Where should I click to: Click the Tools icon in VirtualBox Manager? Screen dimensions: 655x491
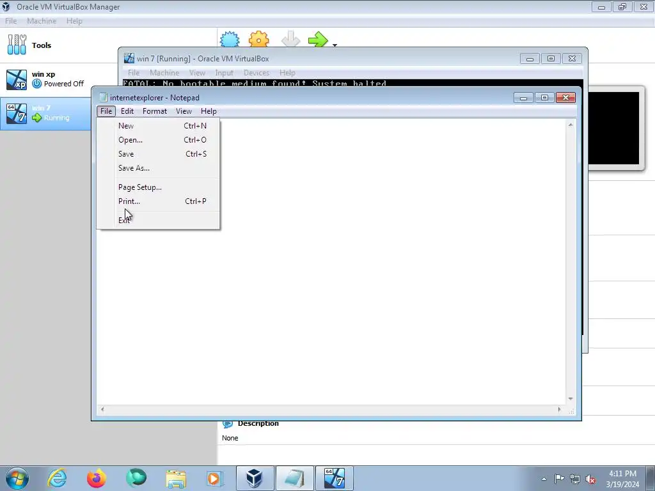(17, 45)
